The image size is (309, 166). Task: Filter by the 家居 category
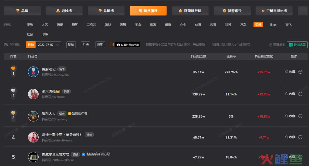click(123, 25)
